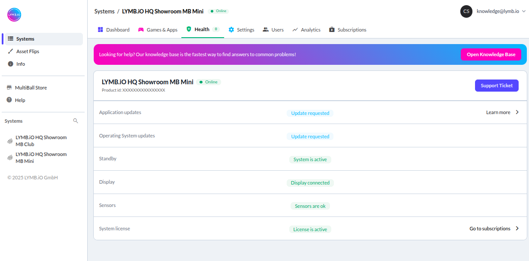Open the knowledge@lymb.io account avatar
Image resolution: width=529 pixels, height=261 pixels.
pyautogui.click(x=466, y=11)
